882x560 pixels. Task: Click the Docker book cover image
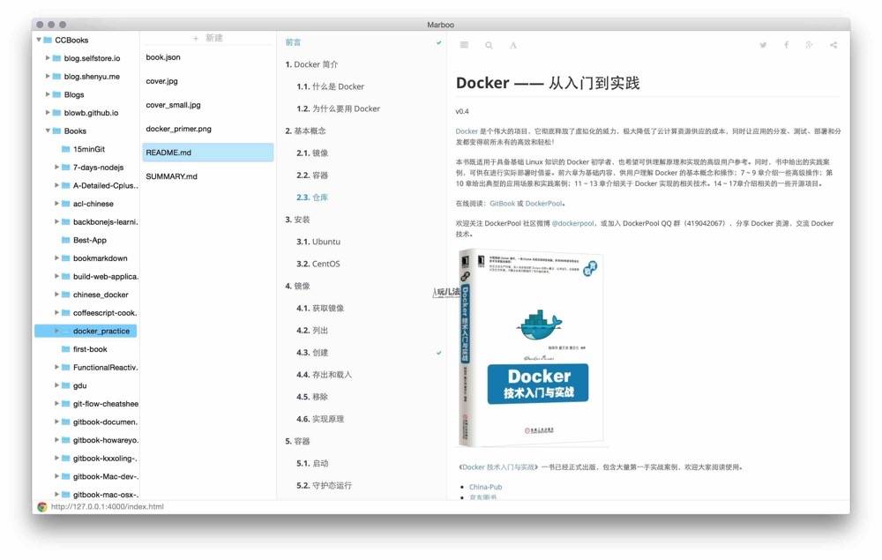[x=530, y=347]
